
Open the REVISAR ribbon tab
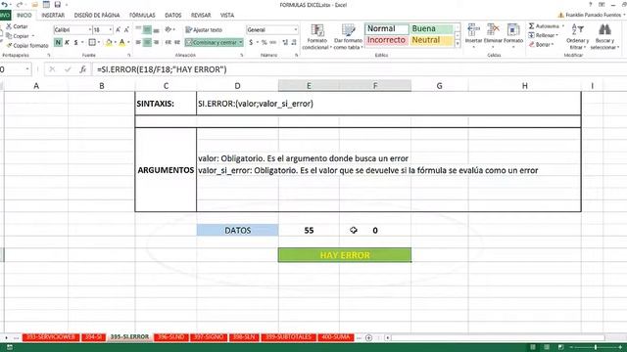click(x=201, y=16)
